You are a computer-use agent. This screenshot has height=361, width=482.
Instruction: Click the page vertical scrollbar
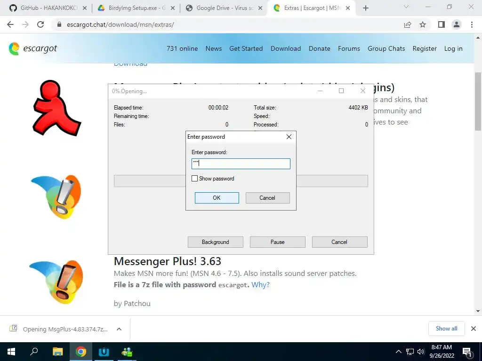pos(478,102)
